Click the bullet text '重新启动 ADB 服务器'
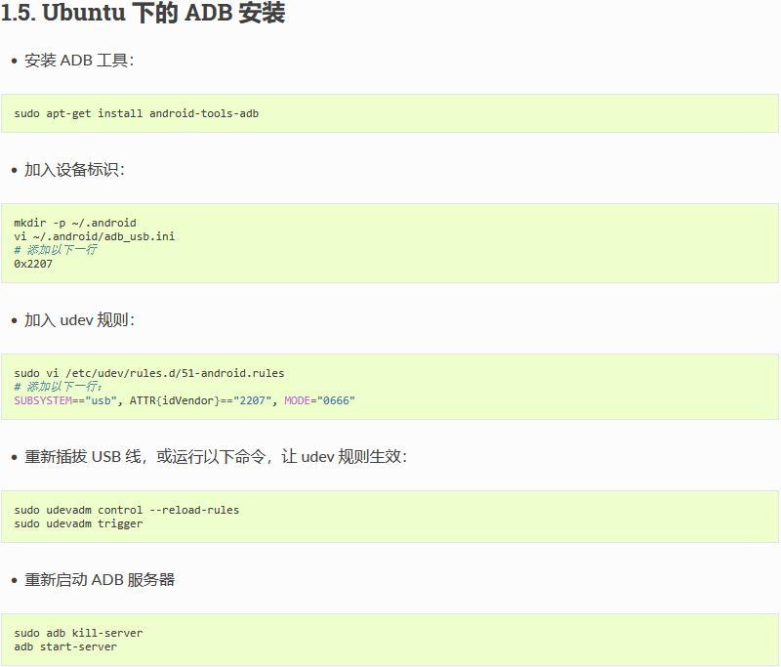This screenshot has height=667, width=781. coord(100,580)
